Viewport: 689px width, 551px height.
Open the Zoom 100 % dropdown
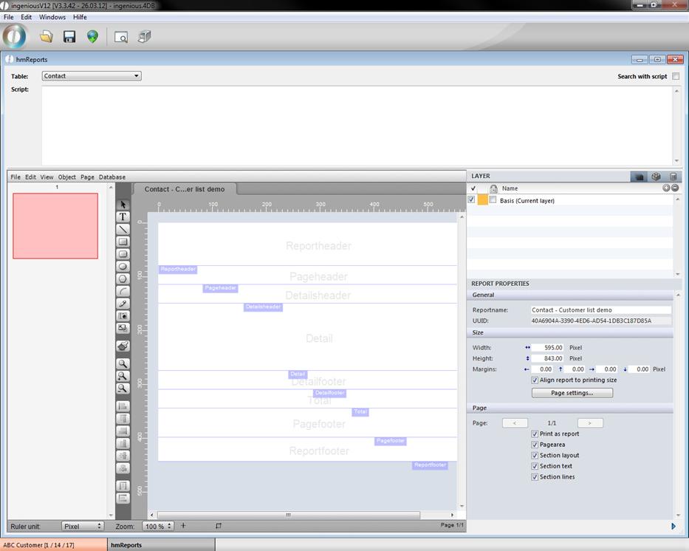point(158,526)
